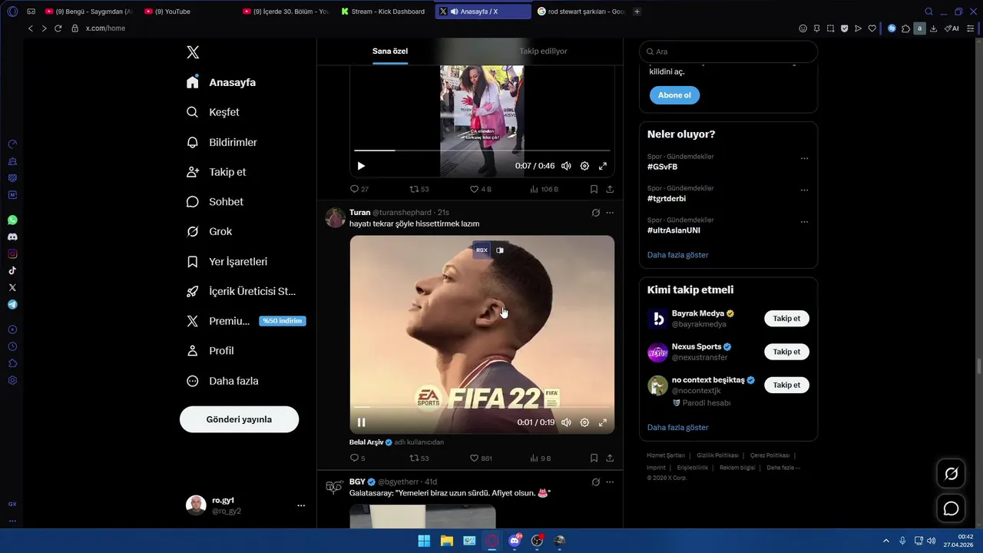Image resolution: width=983 pixels, height=553 pixels.
Task: Open Telegram in the Opera sidebar
Action: 12,305
